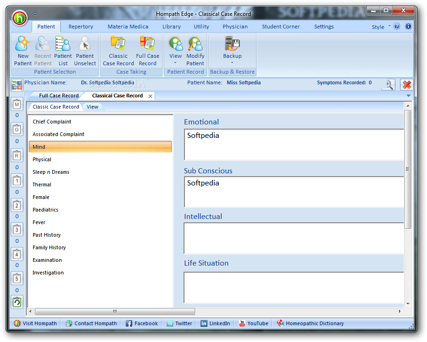Open the Recent Patient icon

pyautogui.click(x=43, y=44)
